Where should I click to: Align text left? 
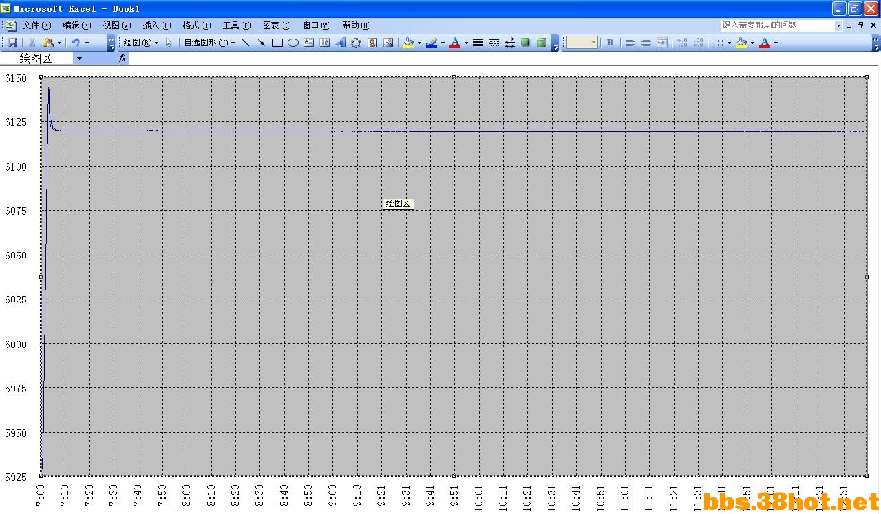click(630, 43)
